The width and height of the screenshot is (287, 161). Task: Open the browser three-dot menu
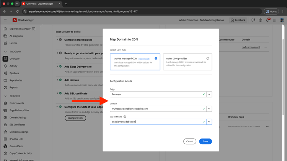pos(283,11)
